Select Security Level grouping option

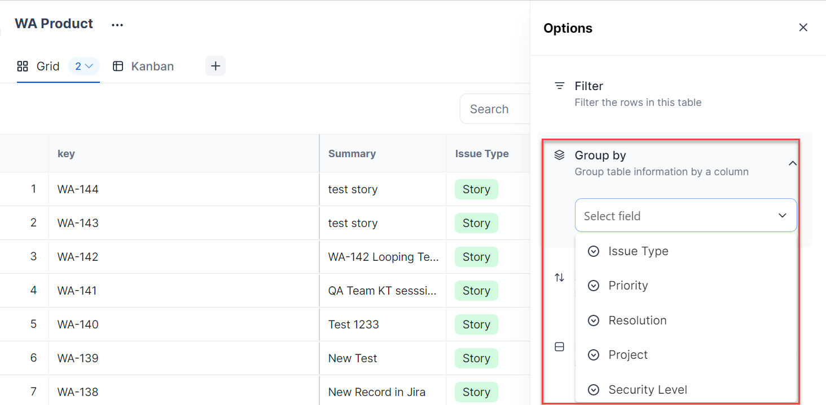(647, 390)
